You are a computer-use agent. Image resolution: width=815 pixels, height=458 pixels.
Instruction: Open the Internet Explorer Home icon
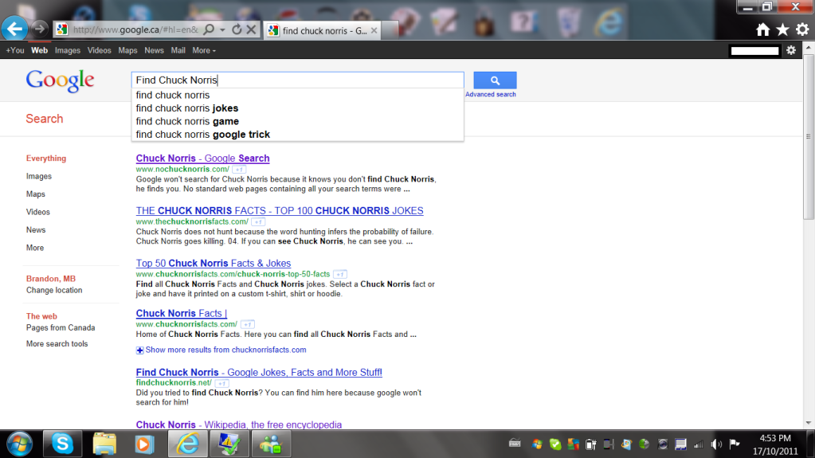click(762, 29)
